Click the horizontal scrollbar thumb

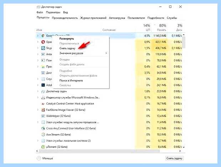(x=99, y=151)
